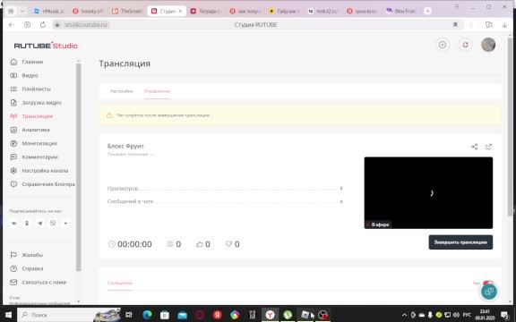Click the VK social icon
The width and height of the screenshot is (516, 322).
pos(13,223)
